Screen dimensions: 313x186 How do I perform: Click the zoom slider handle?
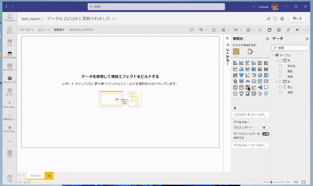coord(271,182)
